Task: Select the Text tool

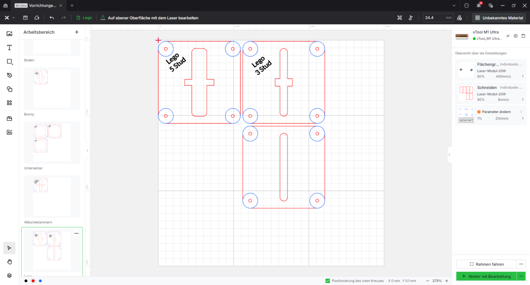Action: (9, 47)
